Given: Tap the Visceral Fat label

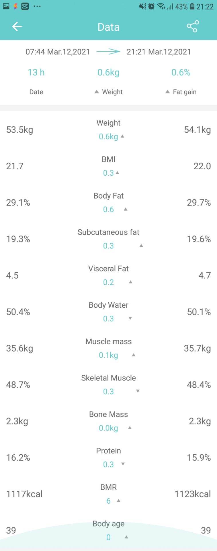Looking at the screenshot, I should [108, 269].
